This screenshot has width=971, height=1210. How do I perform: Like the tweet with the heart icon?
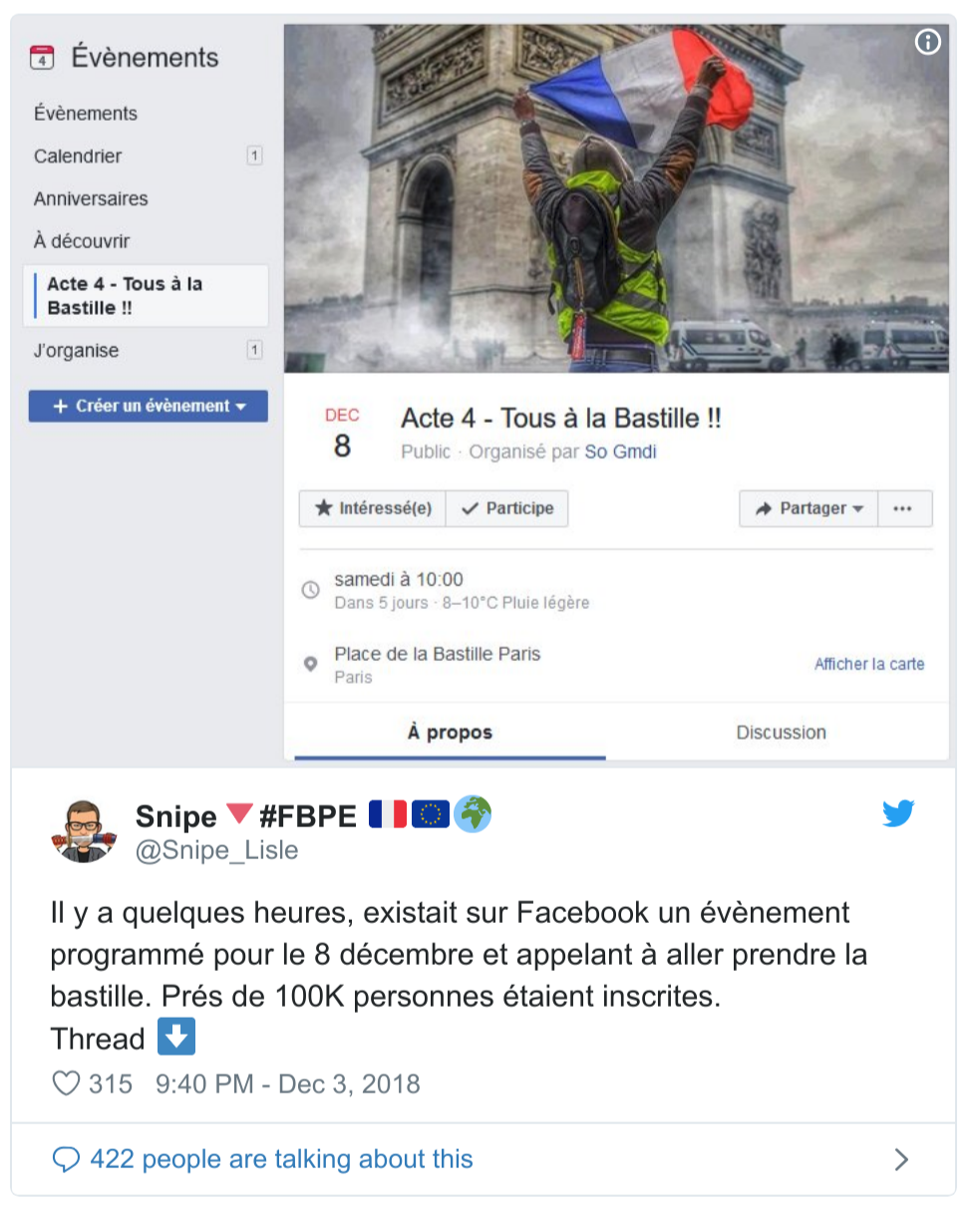[x=66, y=1083]
